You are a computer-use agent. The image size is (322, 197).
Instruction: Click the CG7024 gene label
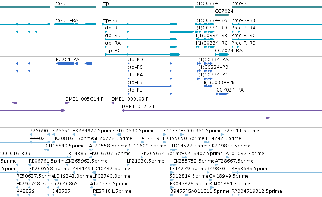click(224, 11)
